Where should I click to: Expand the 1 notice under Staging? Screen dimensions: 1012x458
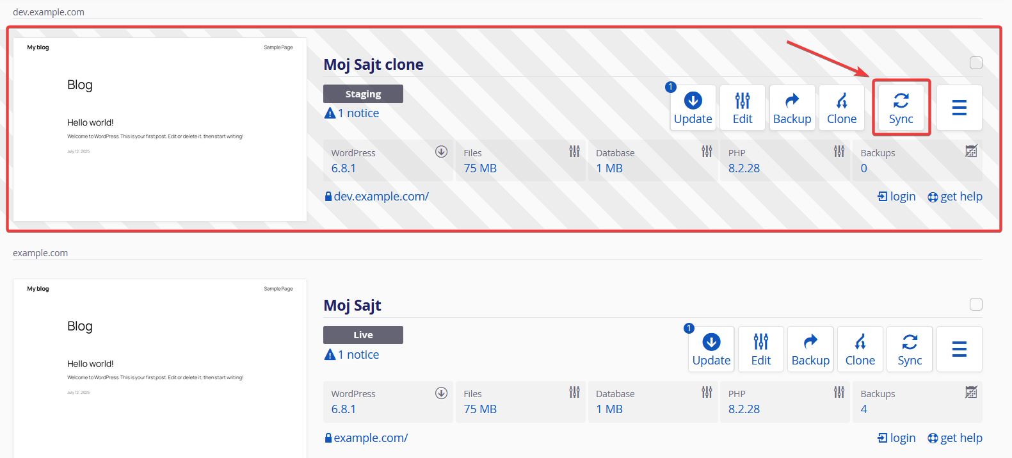pos(352,113)
